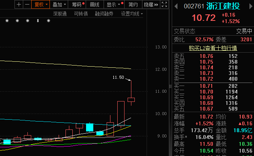Expand the 设置均线 moving average dropdown
The image size is (254, 156).
[132, 14]
